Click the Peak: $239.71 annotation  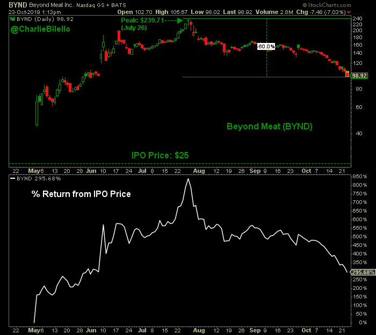(x=142, y=20)
